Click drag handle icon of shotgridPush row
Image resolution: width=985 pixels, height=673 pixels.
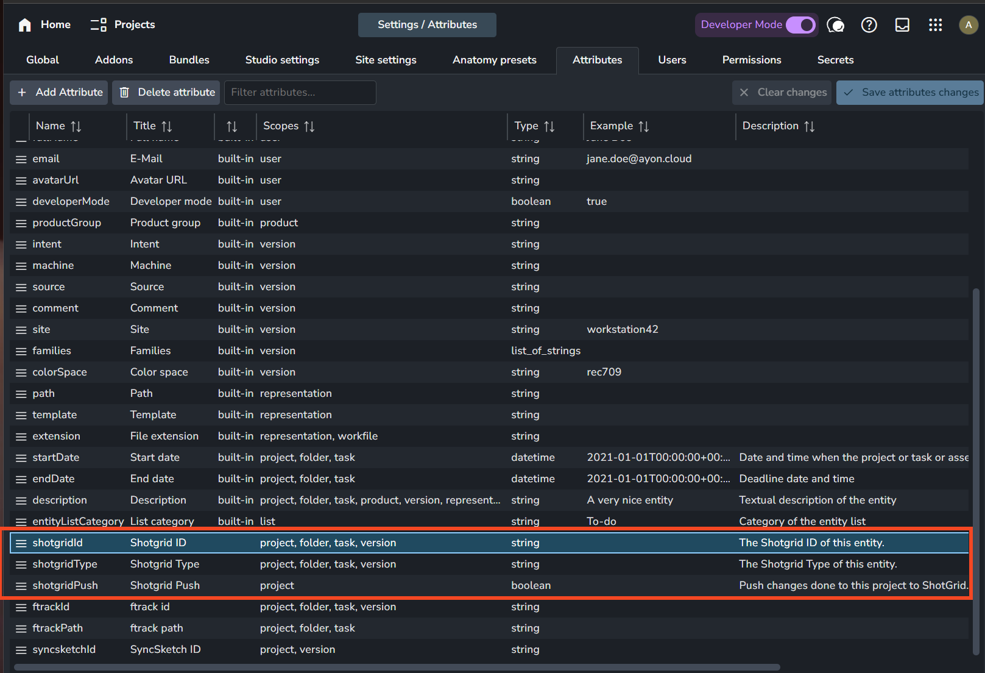21,586
